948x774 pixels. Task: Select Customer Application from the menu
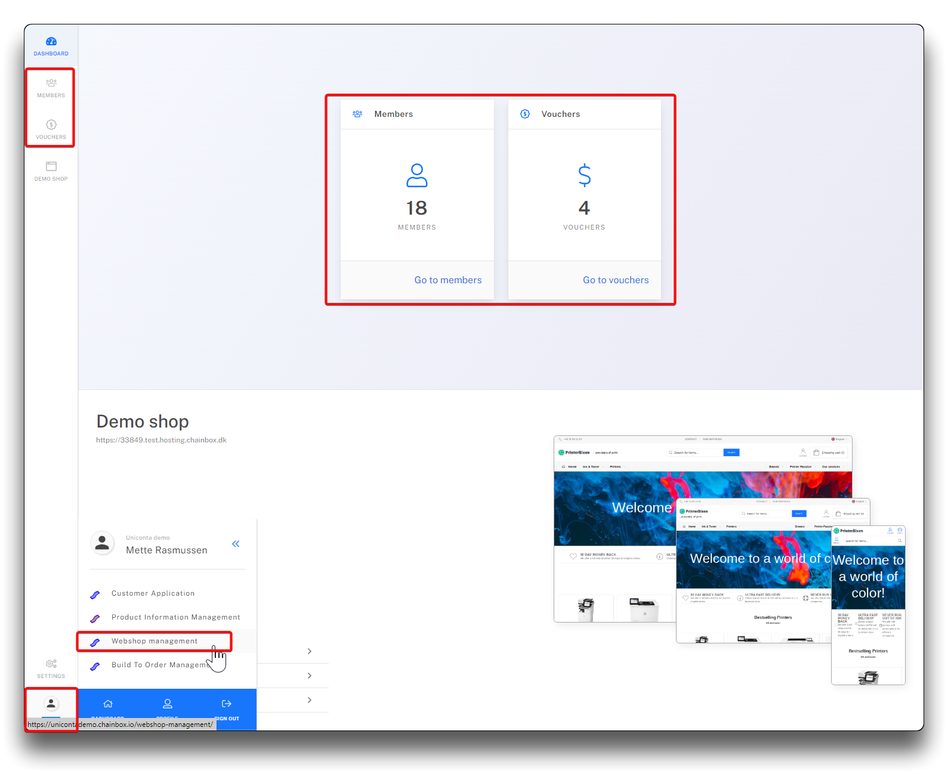point(153,593)
